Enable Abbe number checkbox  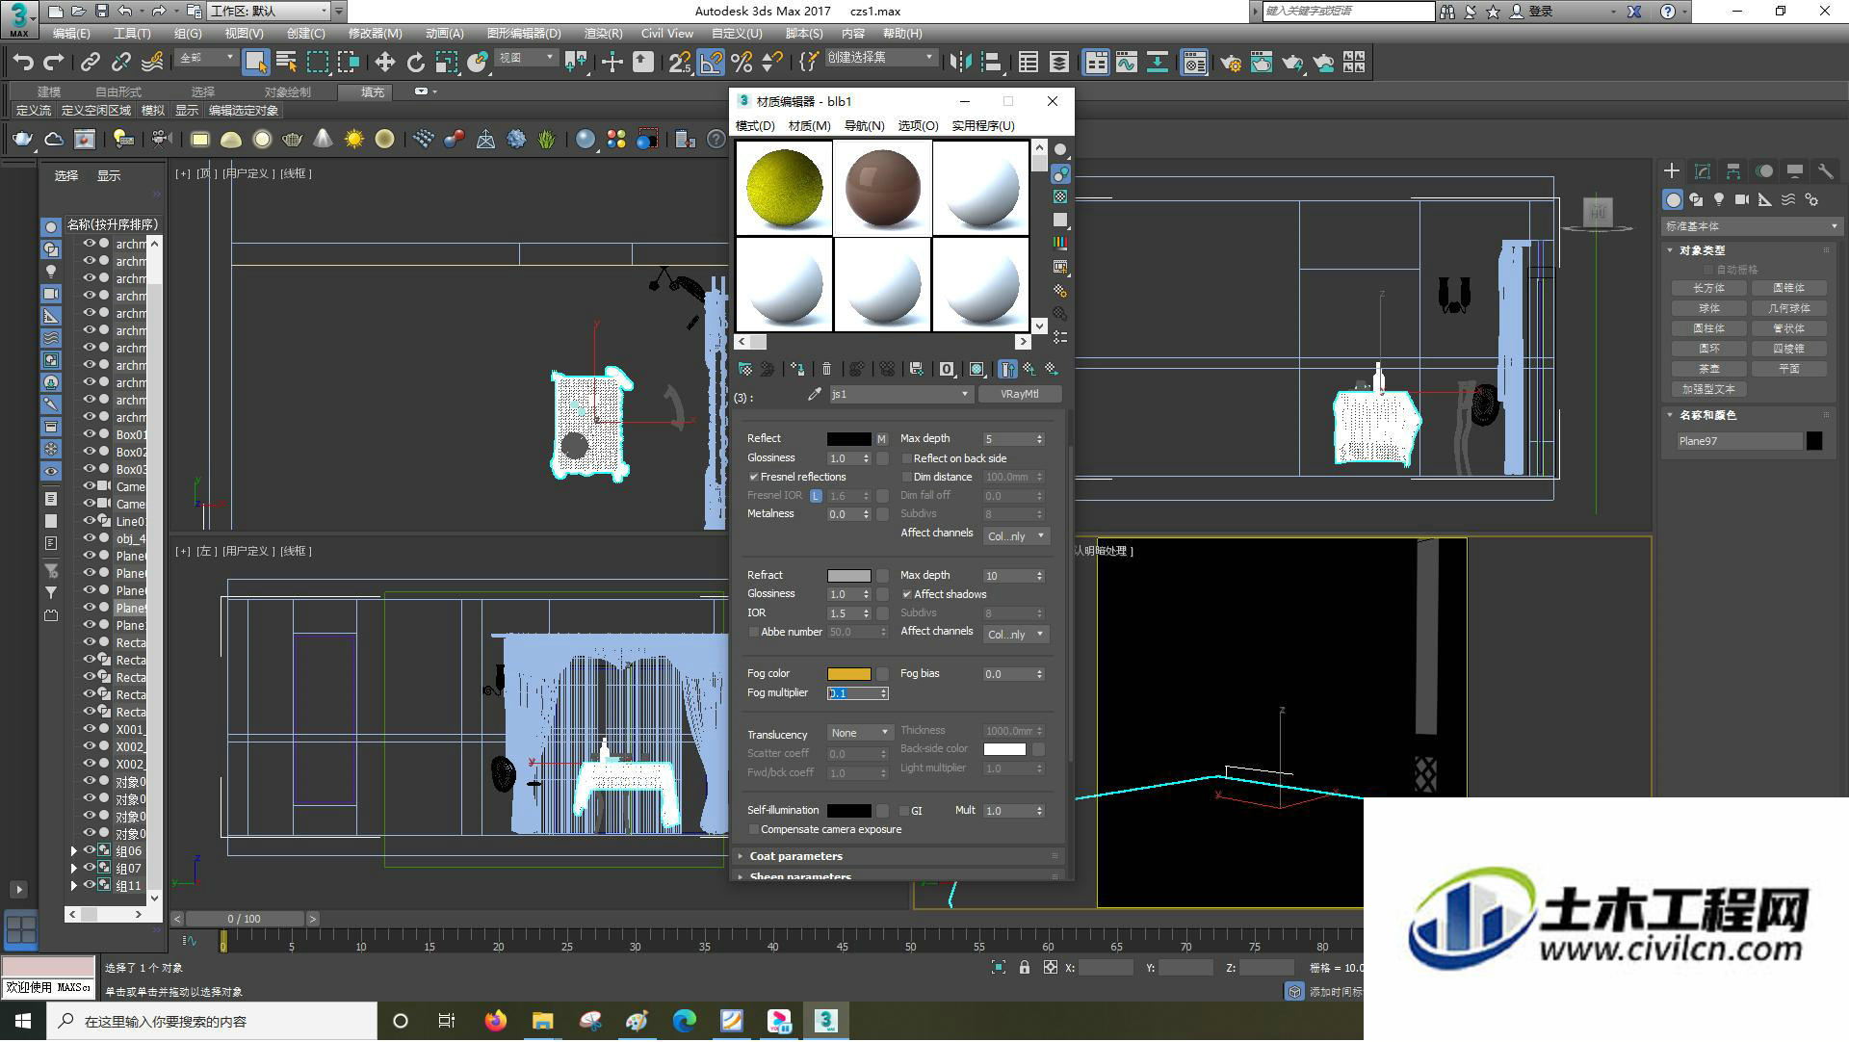point(754,632)
